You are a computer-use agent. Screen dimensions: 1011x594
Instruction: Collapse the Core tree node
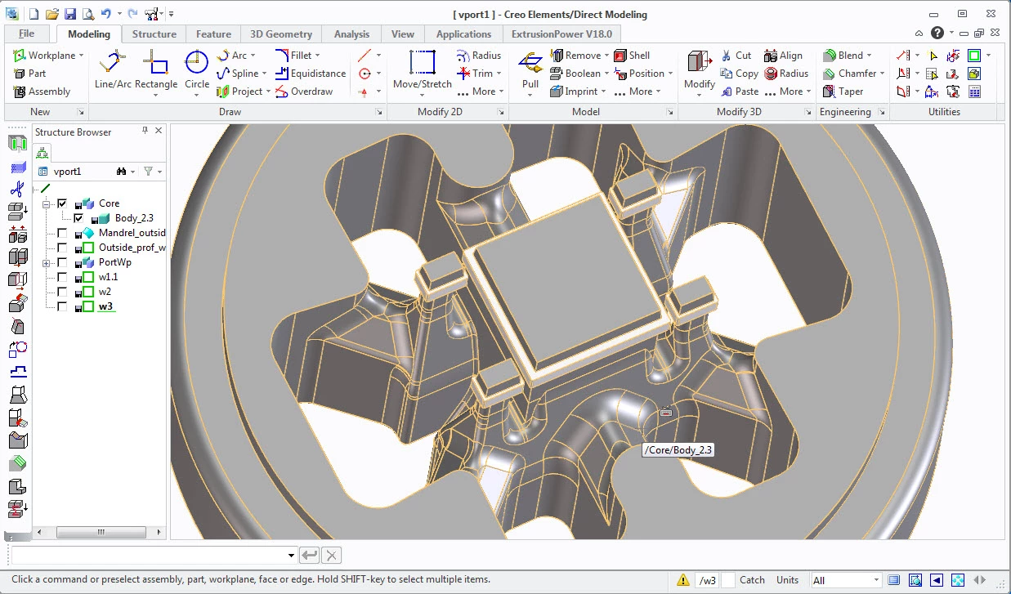point(47,203)
